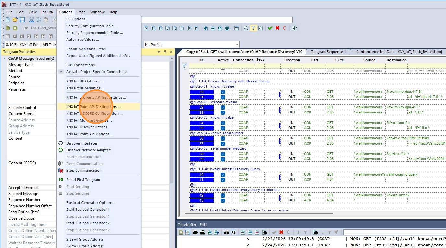Click clipboard number 1 icon
Screen dimensions: 446x248
coord(8,36)
